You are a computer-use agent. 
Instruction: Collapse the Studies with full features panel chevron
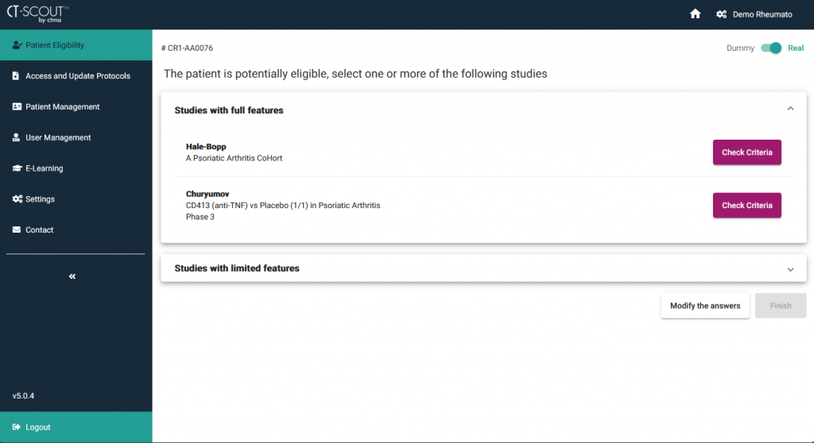coord(790,109)
